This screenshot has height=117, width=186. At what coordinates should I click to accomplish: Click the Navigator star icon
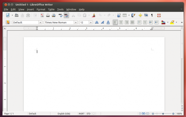click(140, 15)
